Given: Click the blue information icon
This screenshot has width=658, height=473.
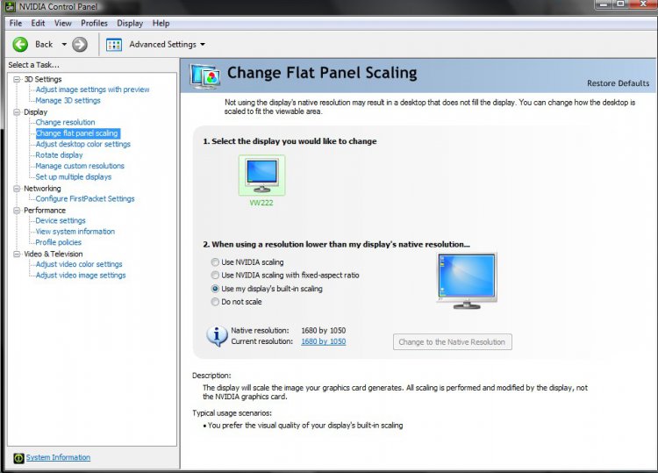Looking at the screenshot, I should [217, 336].
